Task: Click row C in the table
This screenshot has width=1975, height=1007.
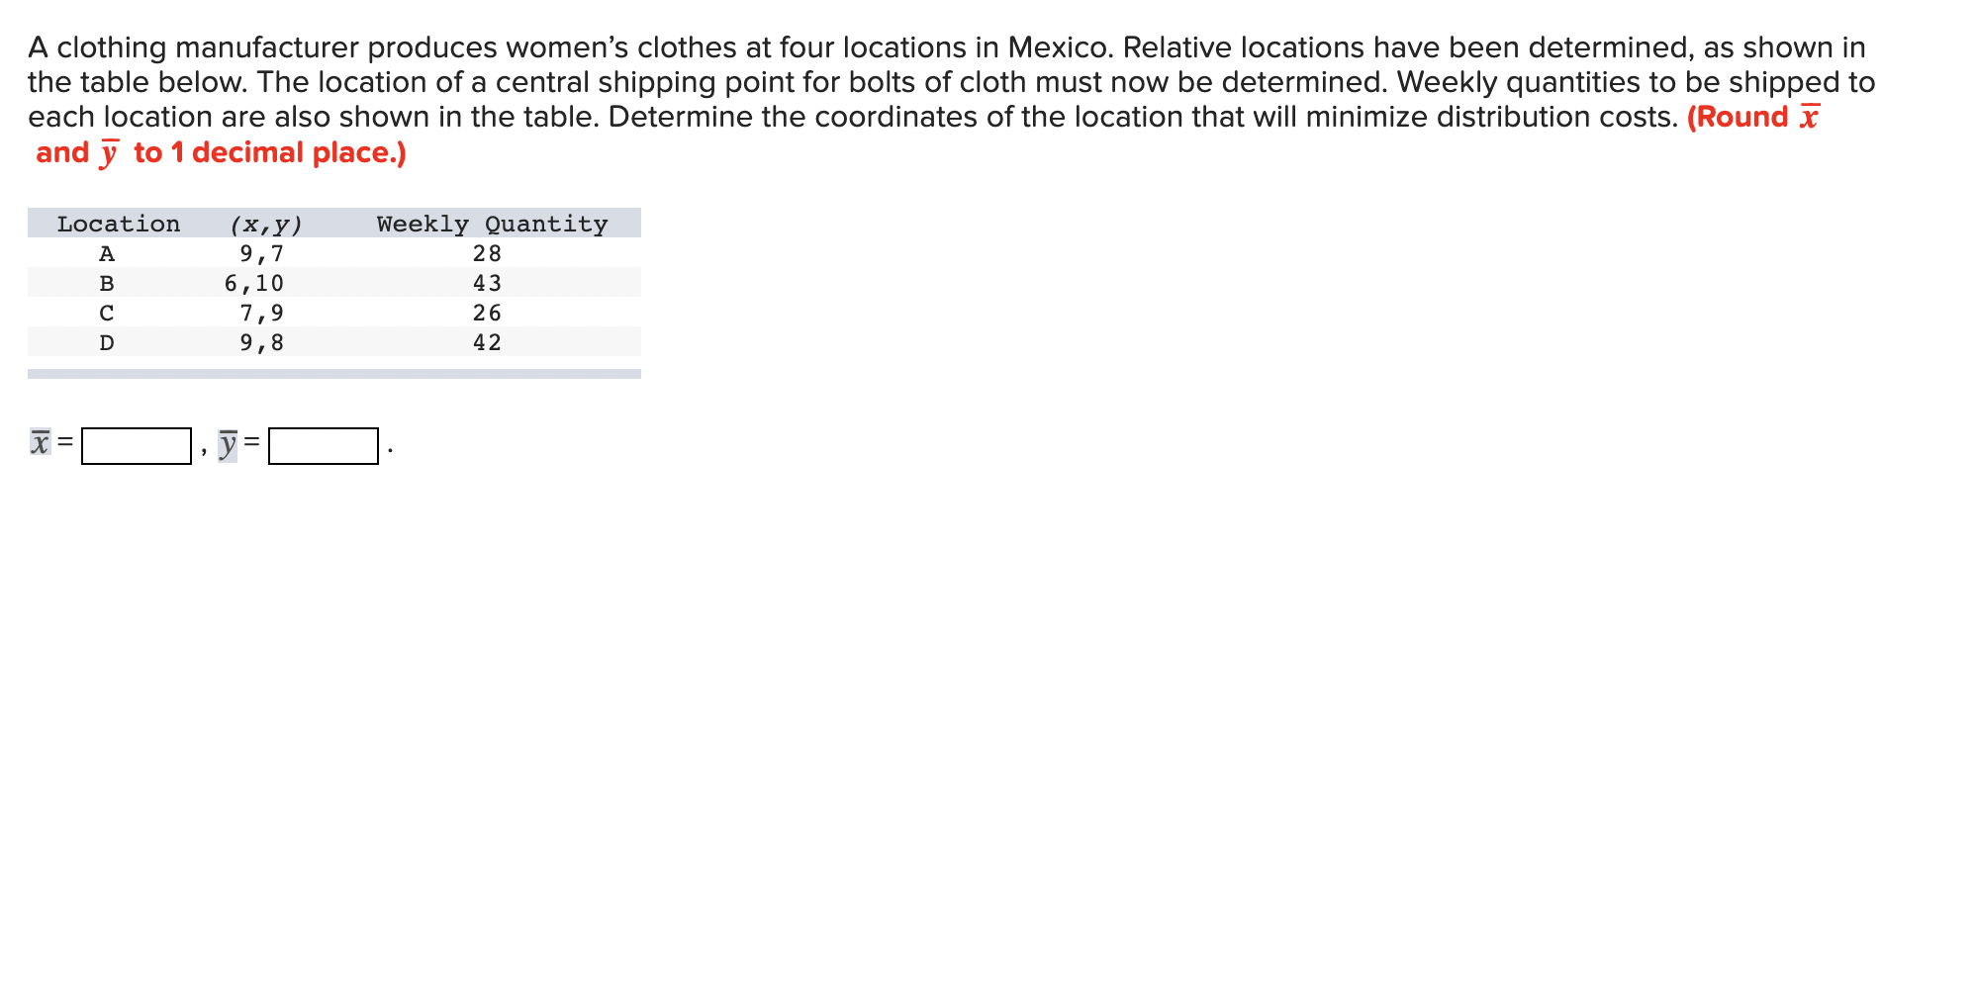Action: (106, 313)
